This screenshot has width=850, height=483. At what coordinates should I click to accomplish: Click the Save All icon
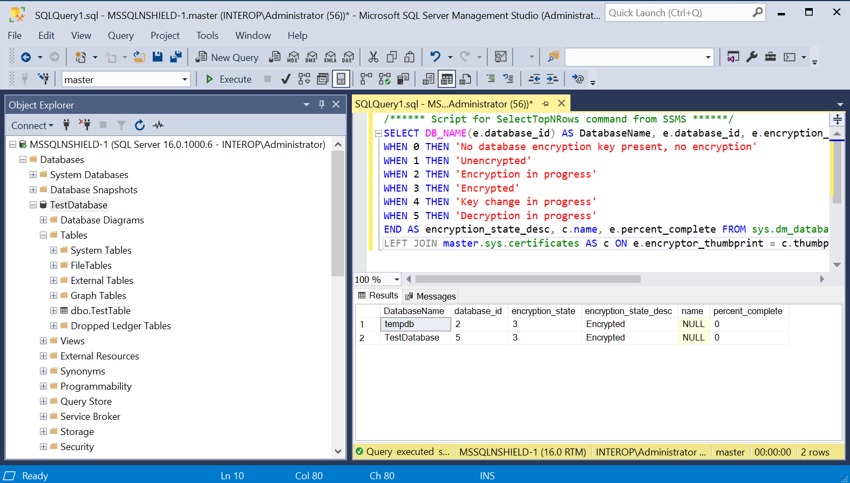[x=176, y=57]
